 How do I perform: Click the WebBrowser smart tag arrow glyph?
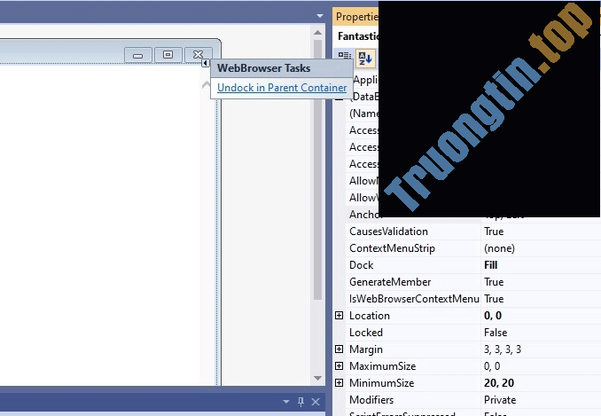pos(206,64)
